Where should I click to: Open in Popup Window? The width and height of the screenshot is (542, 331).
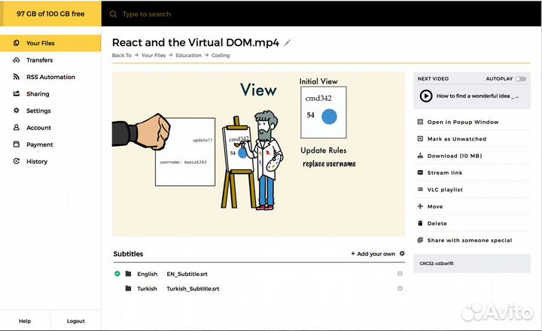point(462,122)
